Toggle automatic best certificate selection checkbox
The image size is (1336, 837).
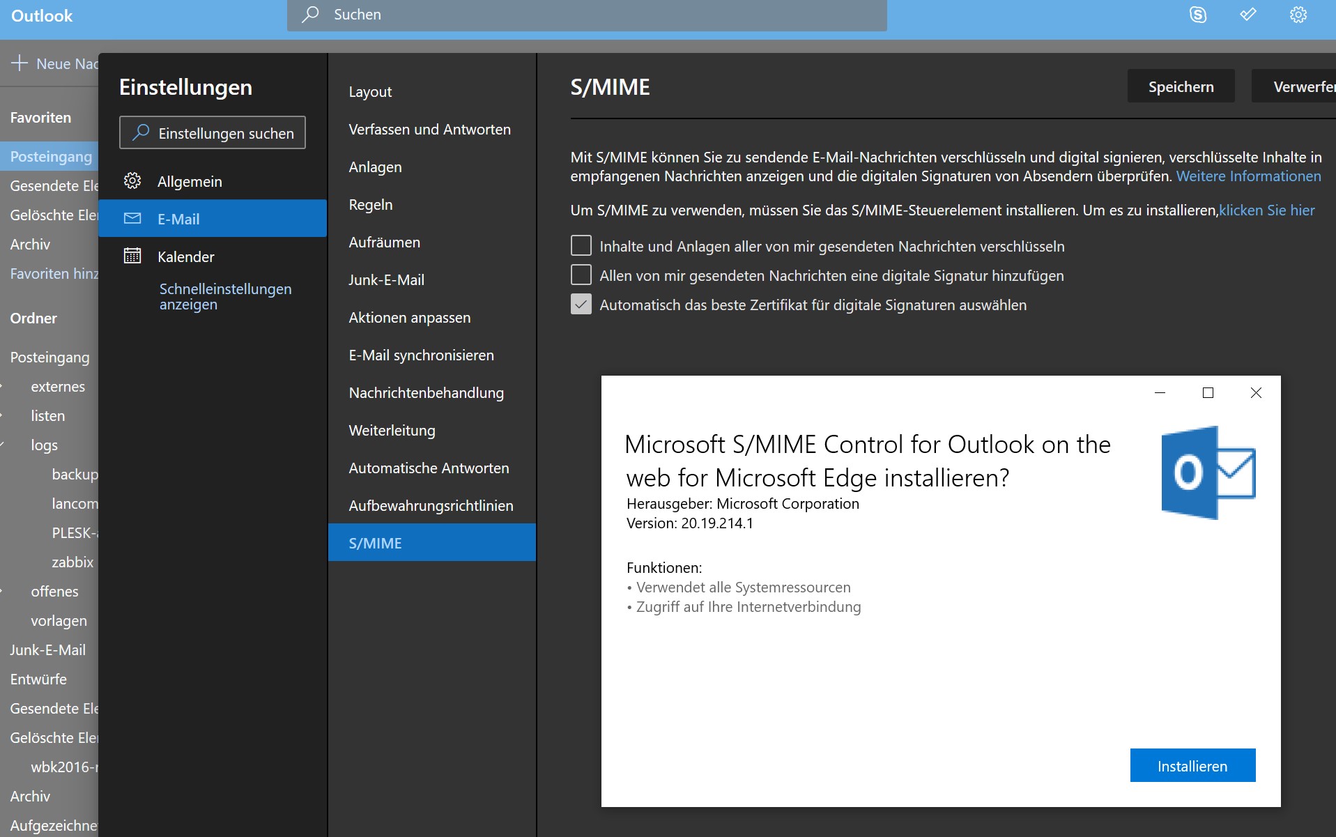pyautogui.click(x=581, y=304)
